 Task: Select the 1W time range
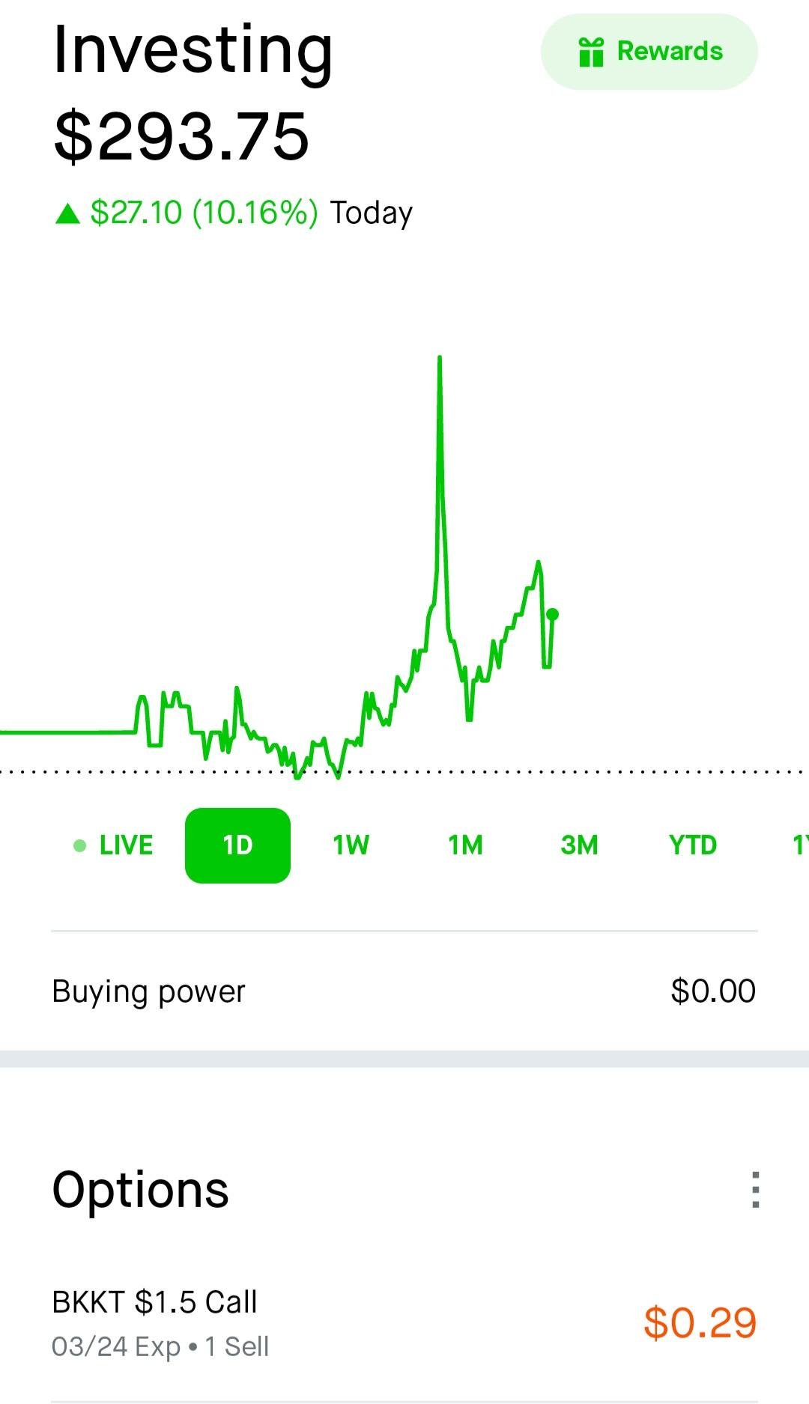click(x=351, y=845)
